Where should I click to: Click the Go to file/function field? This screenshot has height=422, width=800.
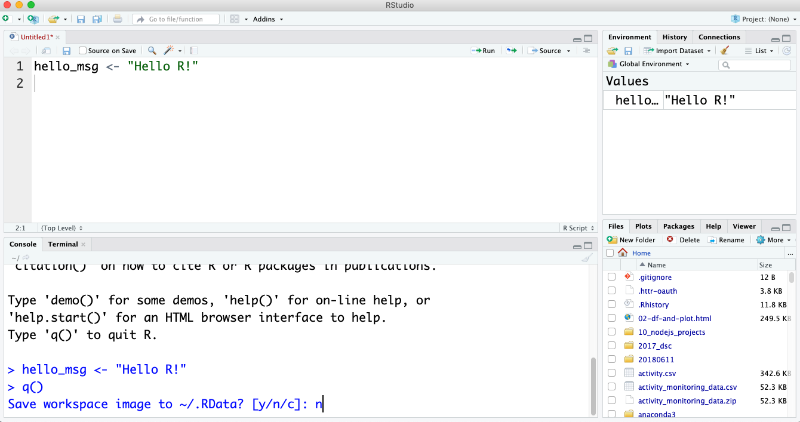[176, 19]
